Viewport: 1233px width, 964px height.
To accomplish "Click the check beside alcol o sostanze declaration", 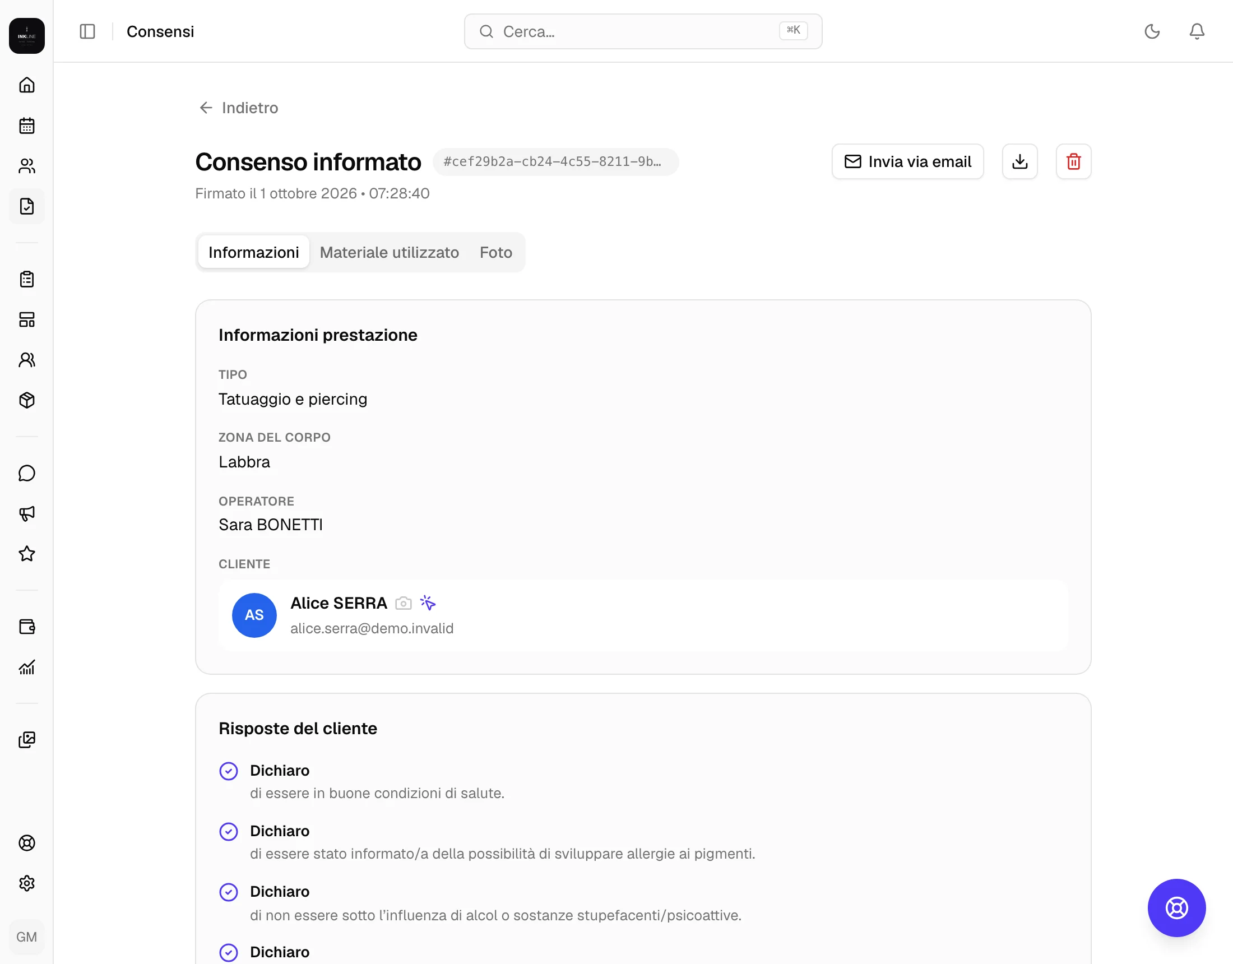I will [229, 892].
